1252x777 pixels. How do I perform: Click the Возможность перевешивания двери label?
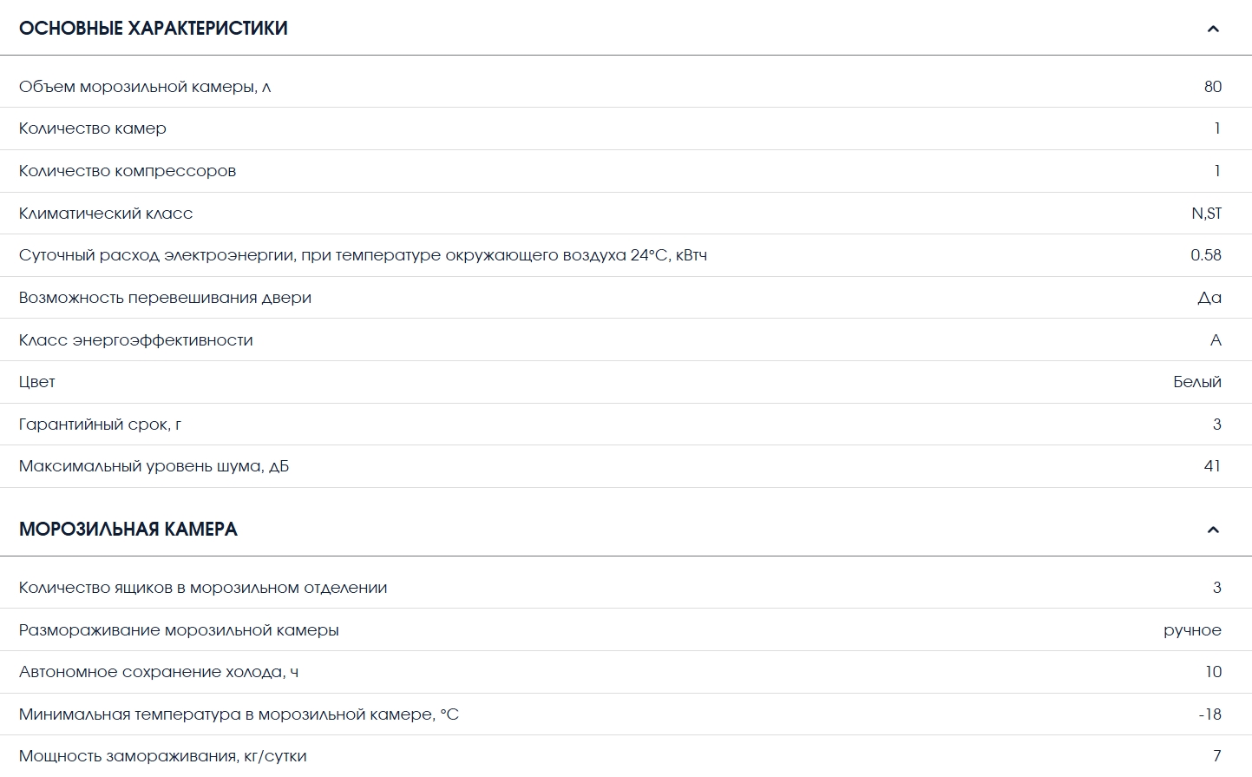[x=165, y=298]
